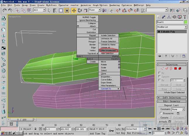Click the Repeat Last button
The image size is (189, 136).
point(171,105)
